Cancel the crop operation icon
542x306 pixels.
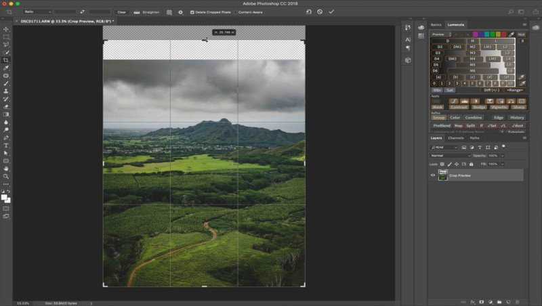(320, 12)
